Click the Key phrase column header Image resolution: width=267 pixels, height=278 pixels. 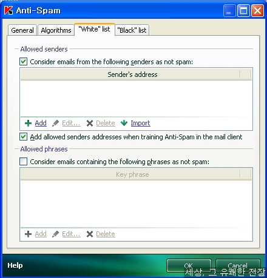(x=130, y=174)
